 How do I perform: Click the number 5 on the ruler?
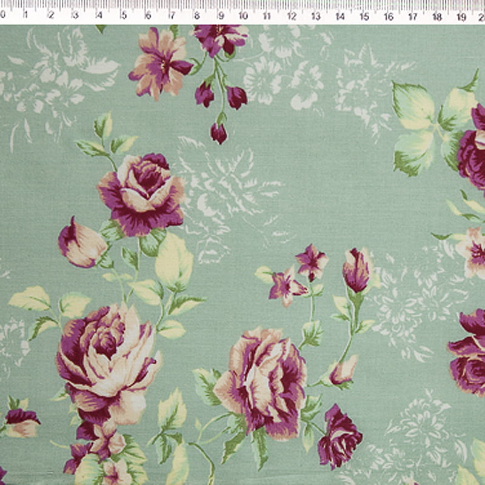pos(124,15)
